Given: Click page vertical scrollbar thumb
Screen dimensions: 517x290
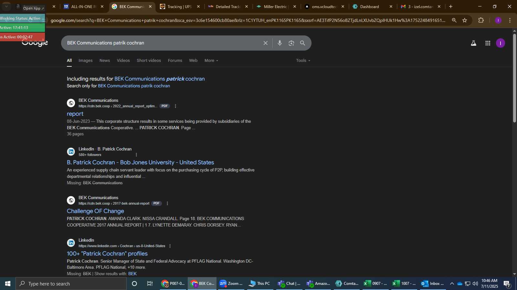Looking at the screenshot, I should tap(514, 77).
